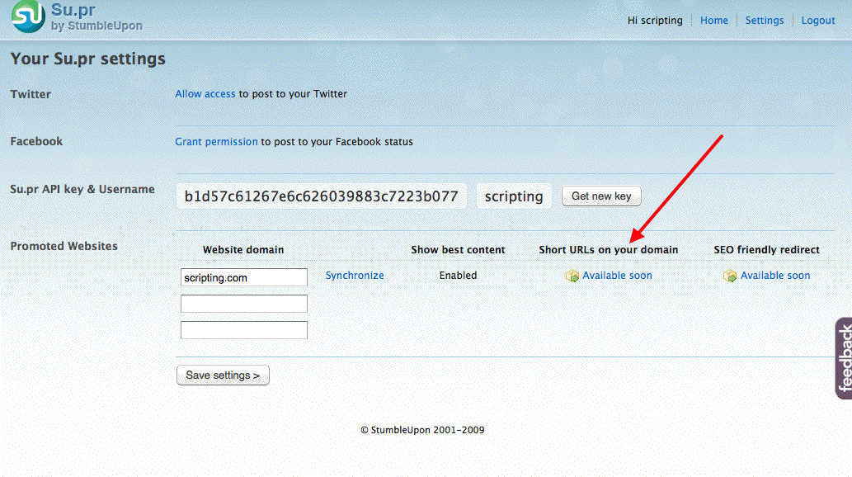The height and width of the screenshot is (477, 852).
Task: Click the scripting username field
Action: 513,196
